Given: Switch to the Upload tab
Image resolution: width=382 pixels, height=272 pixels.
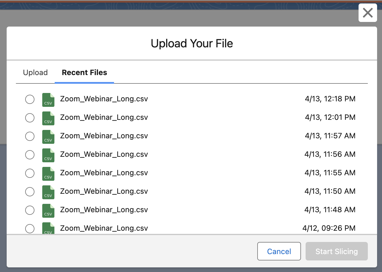Looking at the screenshot, I should [35, 72].
